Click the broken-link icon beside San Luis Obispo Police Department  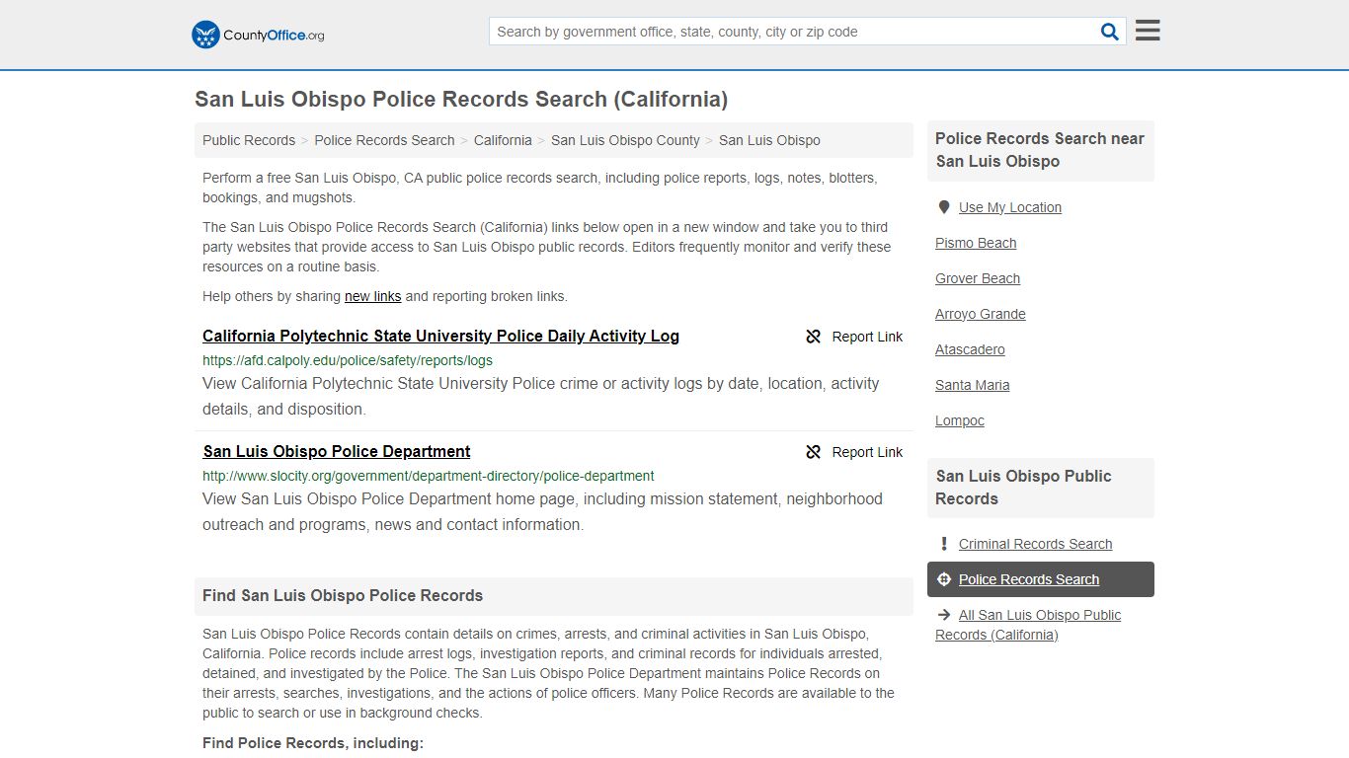click(x=814, y=452)
